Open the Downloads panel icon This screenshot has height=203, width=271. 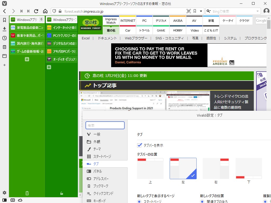click(4, 29)
